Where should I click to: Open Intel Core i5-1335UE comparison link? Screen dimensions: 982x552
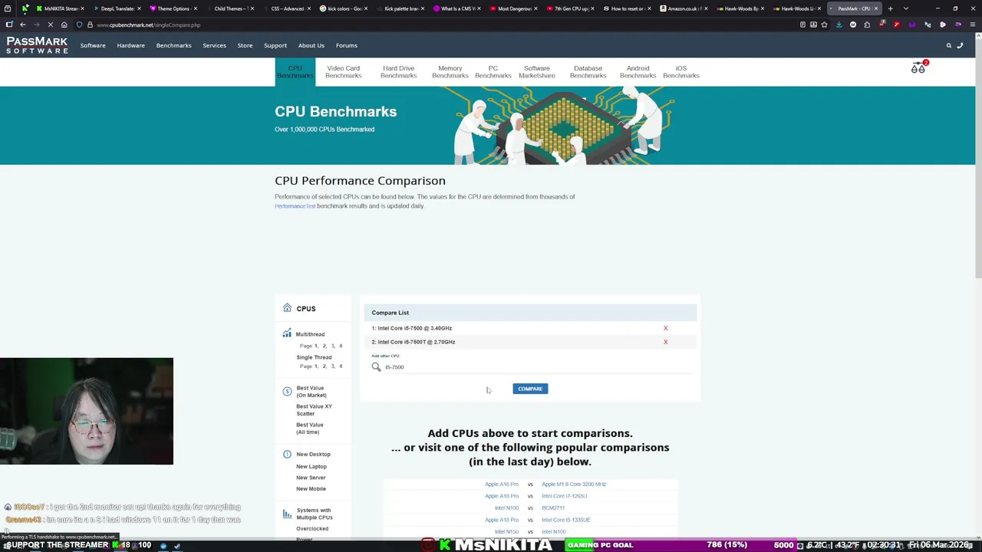pyautogui.click(x=565, y=520)
